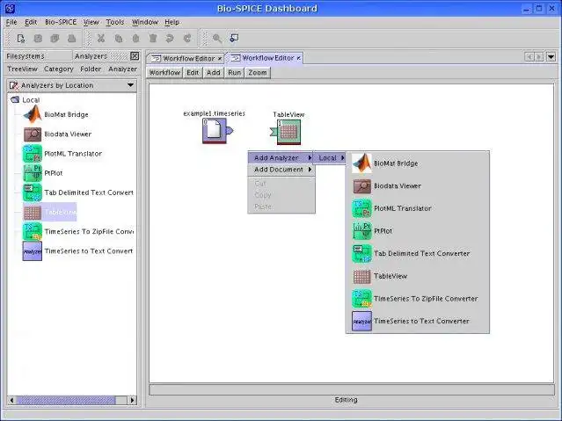
Task: Expand the Add Analyzer submenu
Action: pos(281,158)
